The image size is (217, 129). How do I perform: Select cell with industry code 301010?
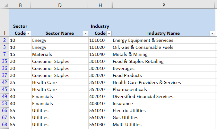click(x=100, y=61)
